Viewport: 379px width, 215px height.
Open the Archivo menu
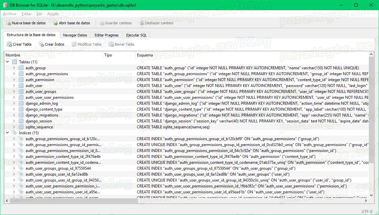[x=10, y=14]
